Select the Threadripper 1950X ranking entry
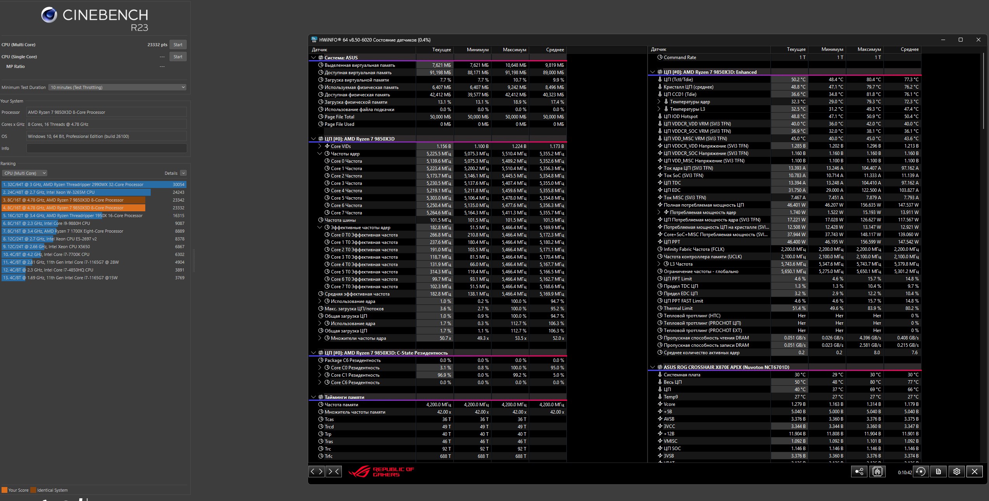 94,216
